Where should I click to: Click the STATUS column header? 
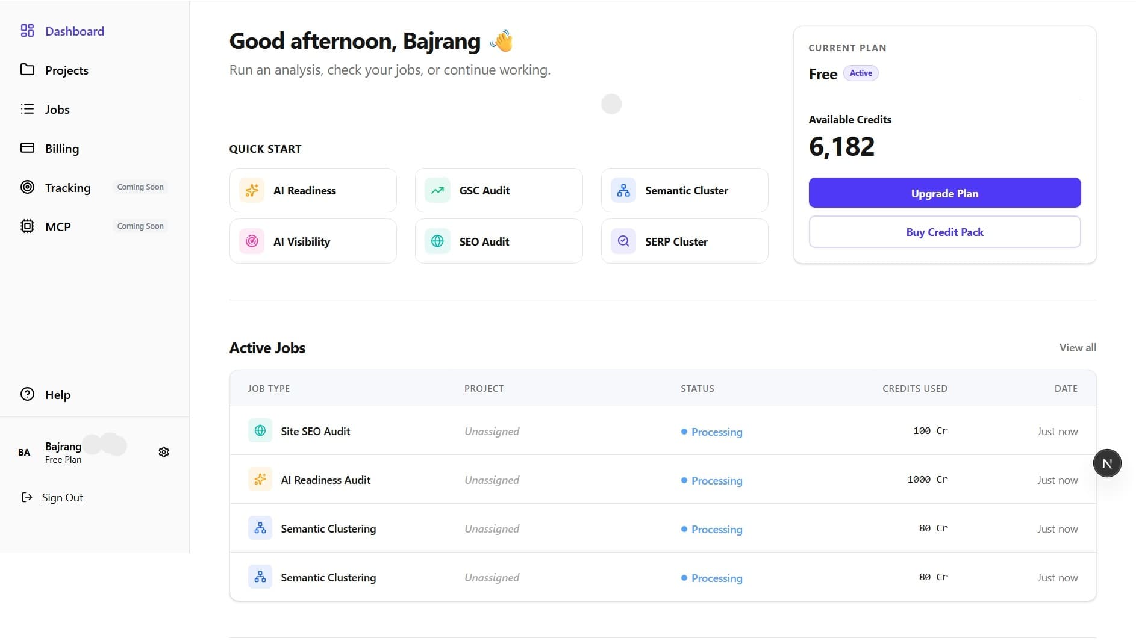click(698, 388)
